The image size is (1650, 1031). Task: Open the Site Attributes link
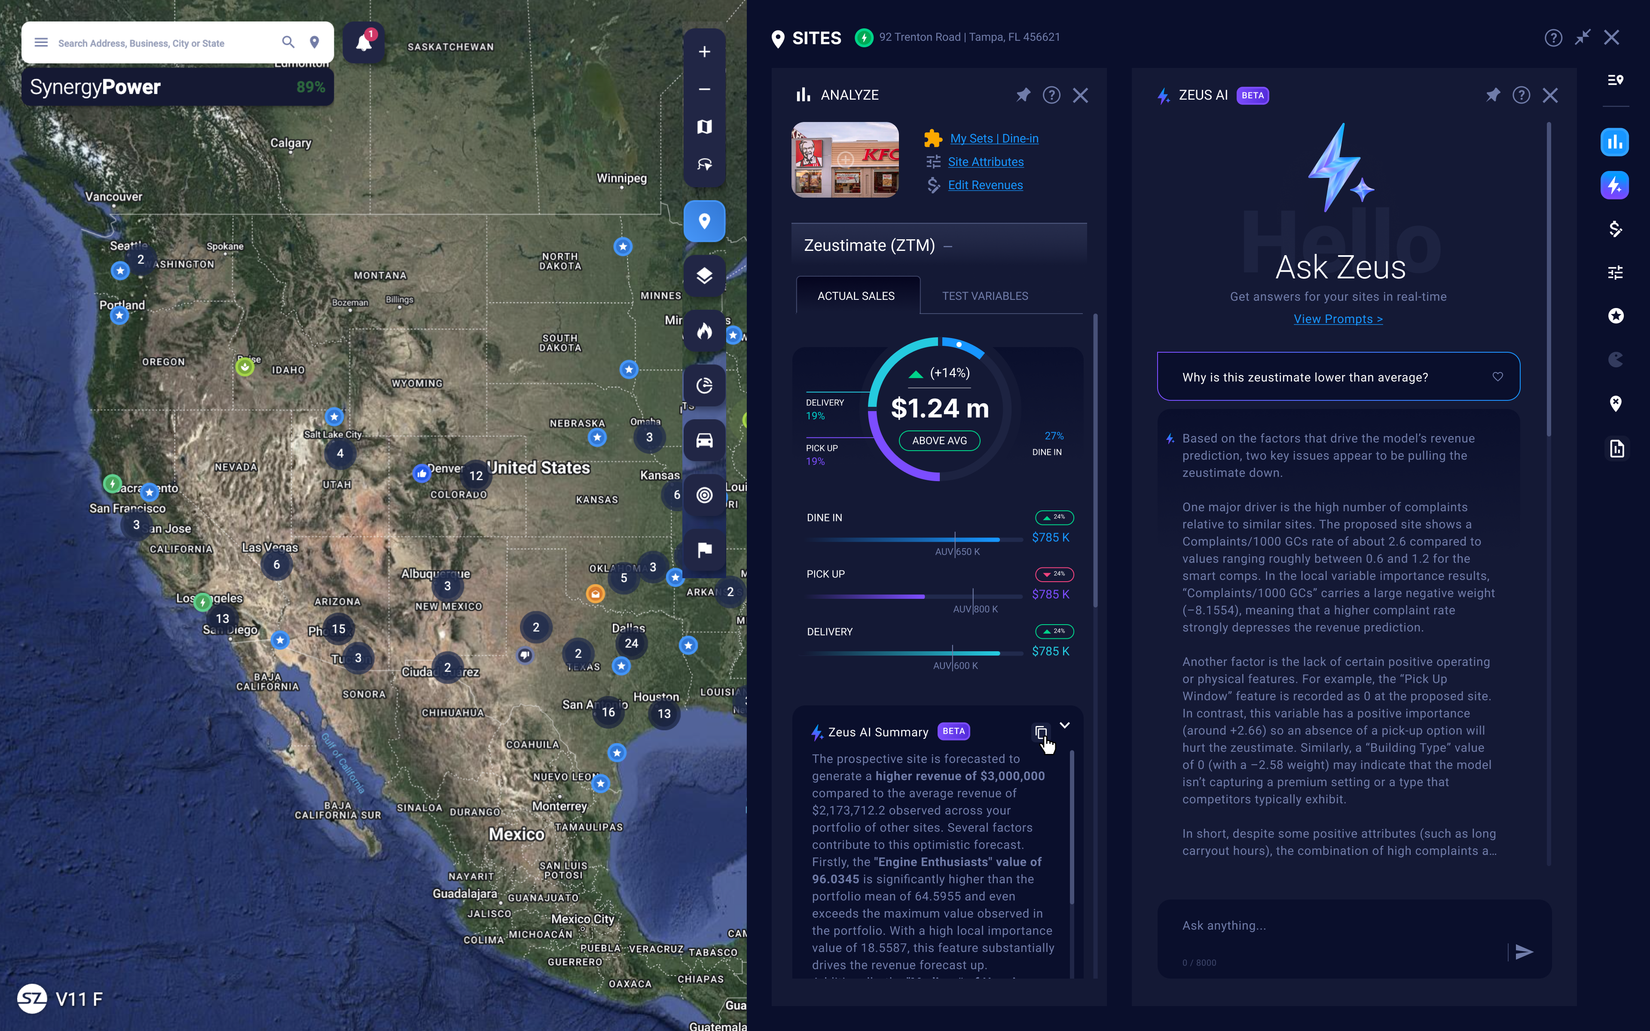[985, 162]
